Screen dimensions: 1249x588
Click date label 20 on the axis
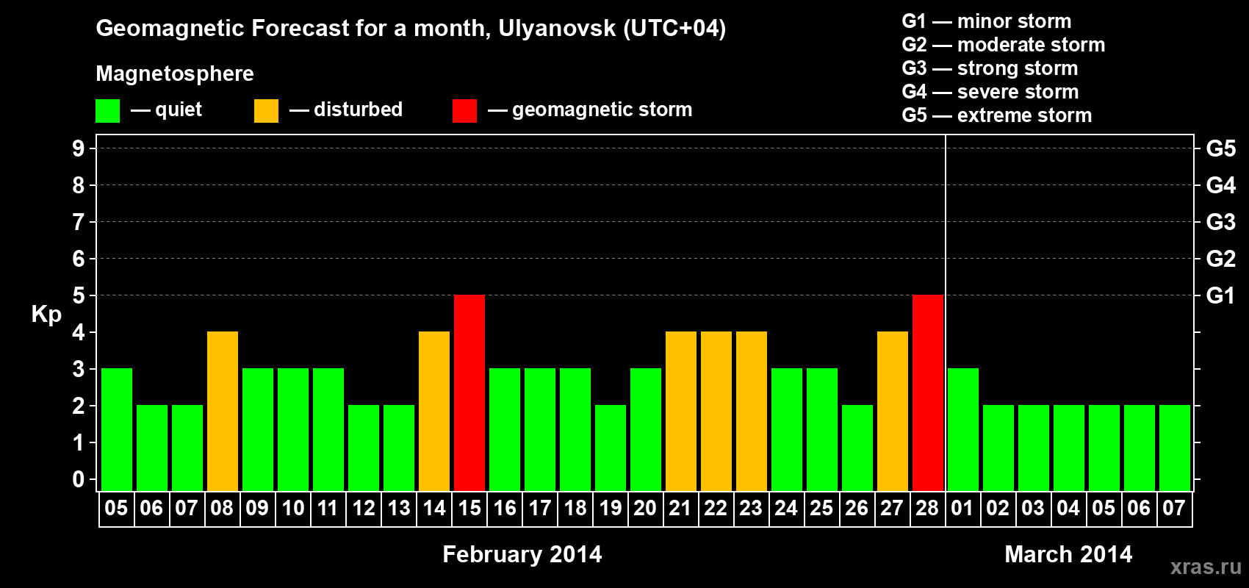tap(645, 509)
